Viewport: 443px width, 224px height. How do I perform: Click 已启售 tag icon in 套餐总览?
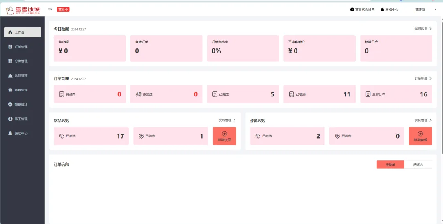pos(258,136)
